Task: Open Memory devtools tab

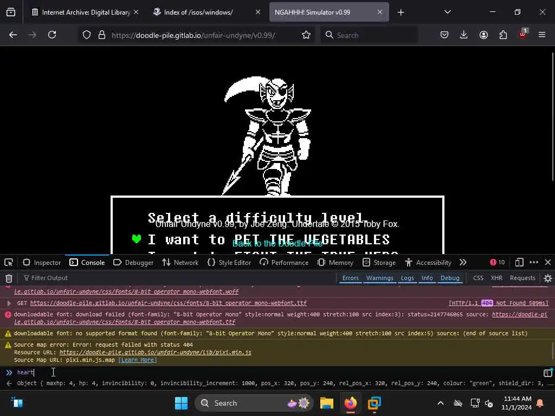Action: coord(335,263)
